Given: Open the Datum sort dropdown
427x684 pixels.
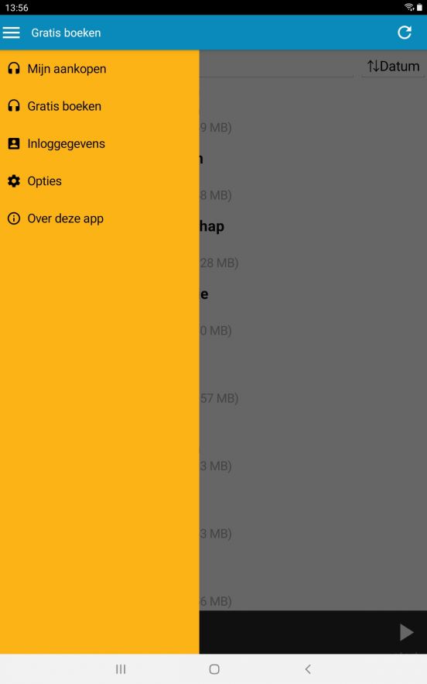Looking at the screenshot, I should tap(393, 67).
